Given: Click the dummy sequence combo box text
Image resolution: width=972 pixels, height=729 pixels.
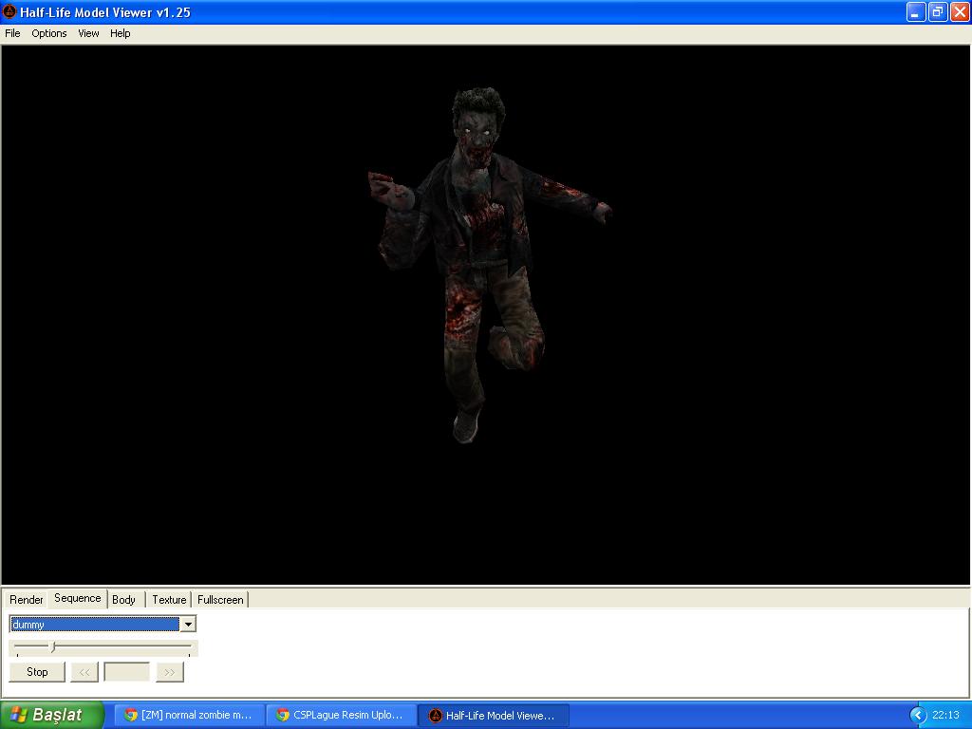Looking at the screenshot, I should point(94,625).
